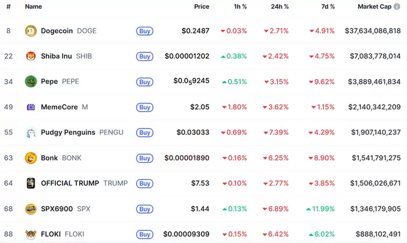
Task: Click the Dogecoin coin logo icon
Action: pos(31,31)
